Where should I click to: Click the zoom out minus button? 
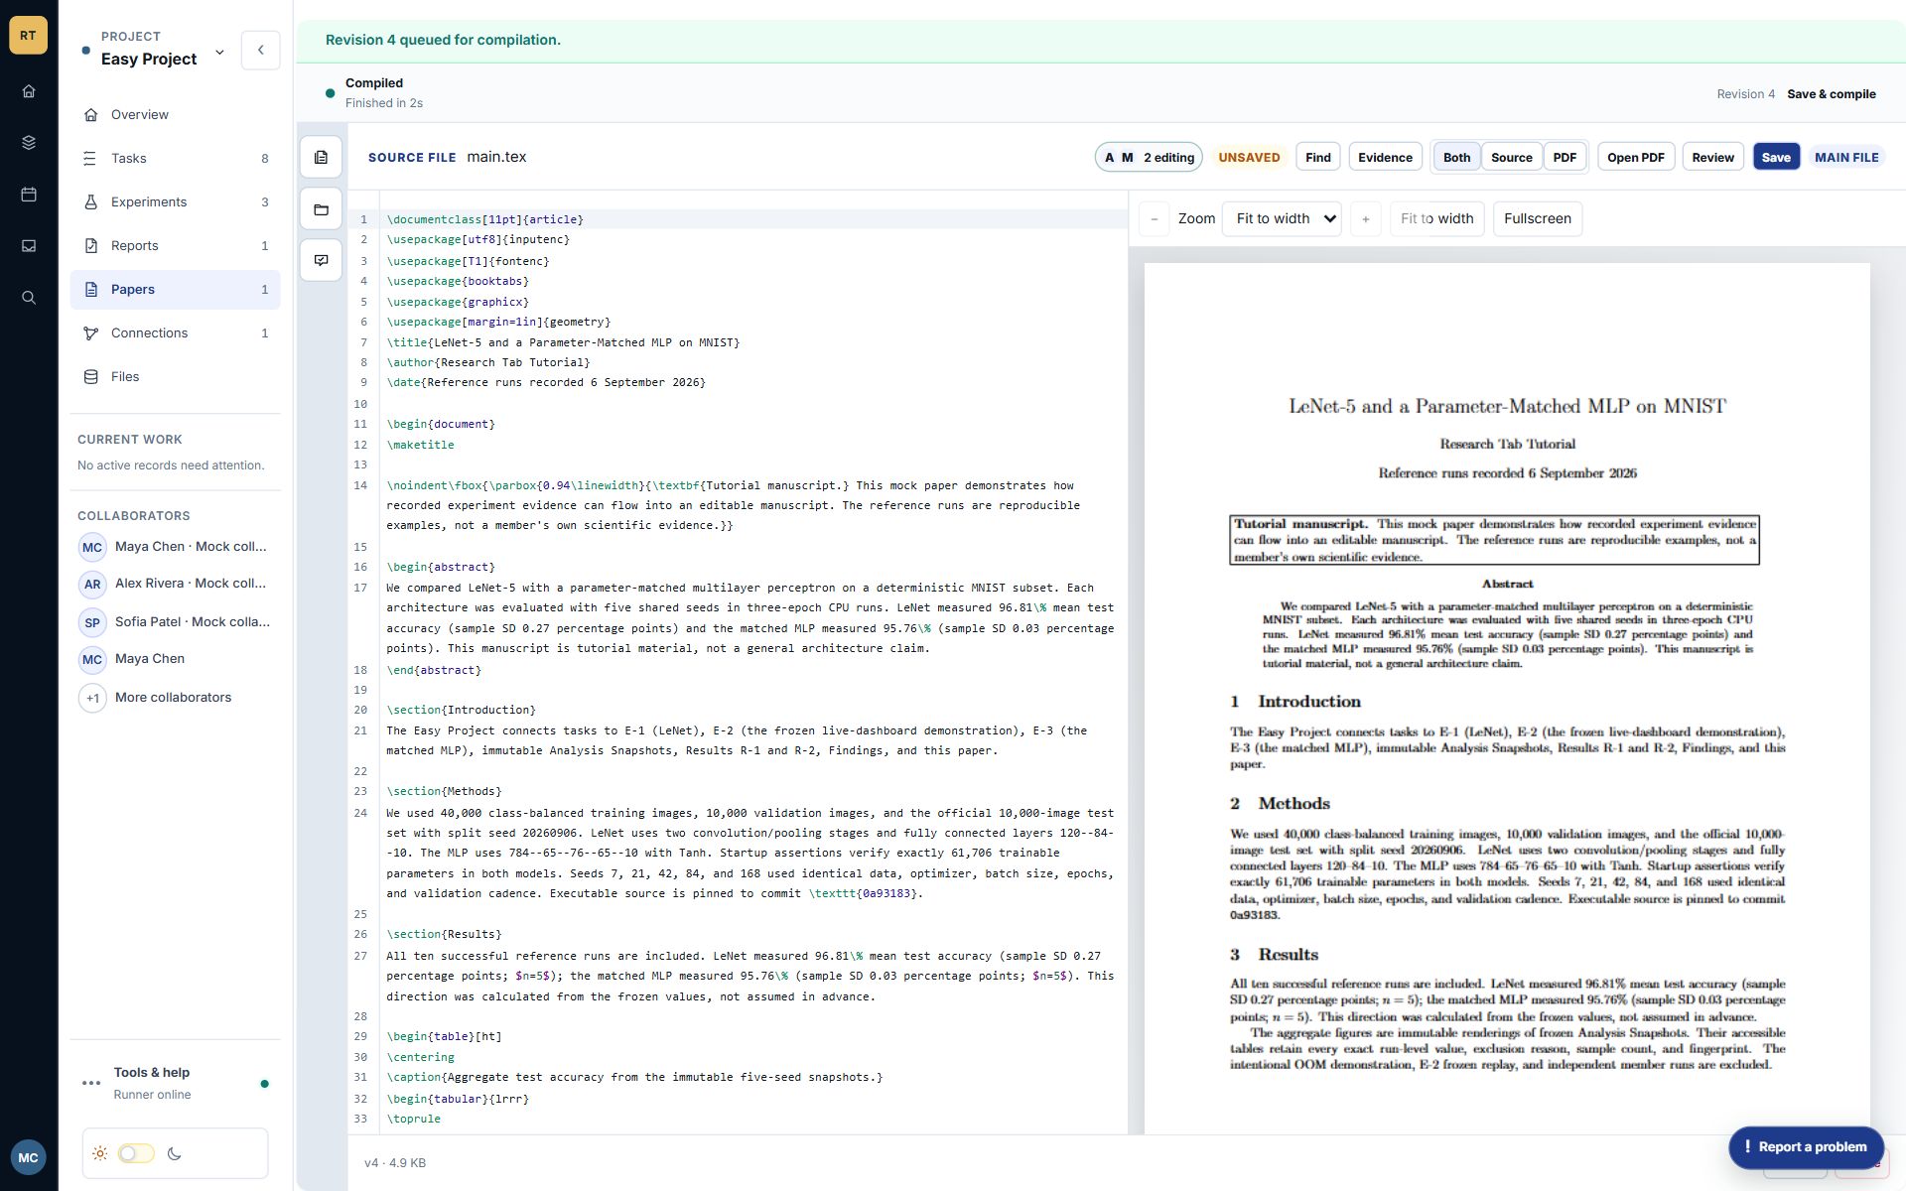1154,218
